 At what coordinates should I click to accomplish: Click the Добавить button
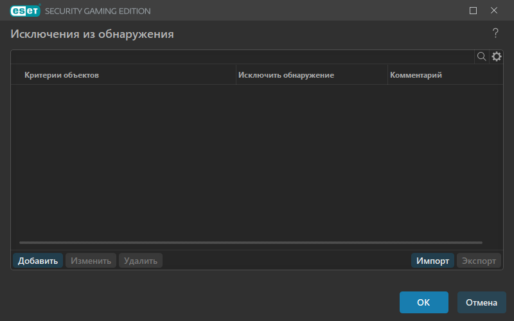[x=38, y=261]
